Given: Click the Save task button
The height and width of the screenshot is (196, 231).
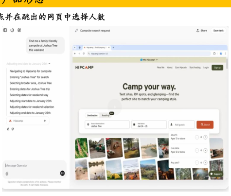Looking at the screenshot, I should click(x=218, y=31).
